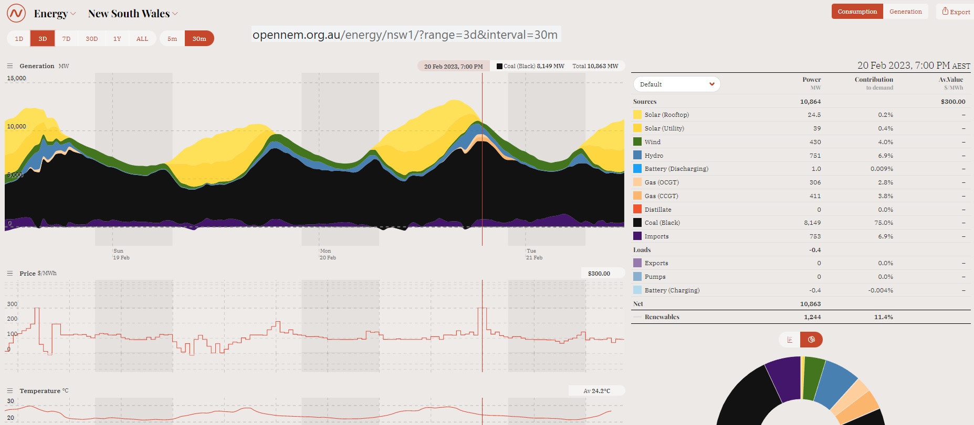Viewport: 974px width, 425px height.
Task: Toggle Wind color swatch
Action: click(x=637, y=142)
